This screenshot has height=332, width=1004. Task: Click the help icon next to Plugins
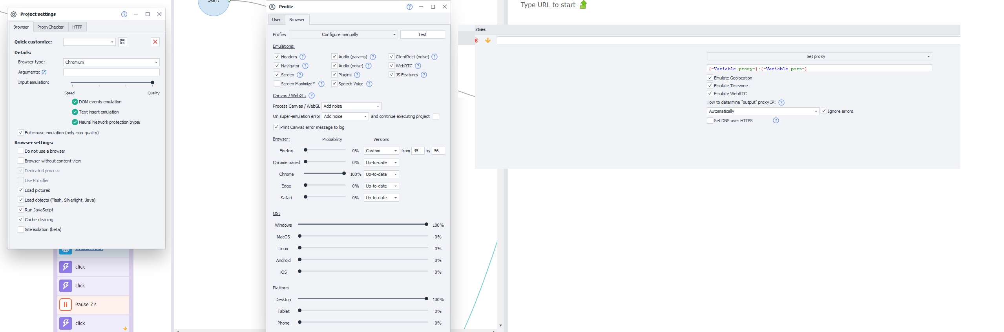coord(357,75)
